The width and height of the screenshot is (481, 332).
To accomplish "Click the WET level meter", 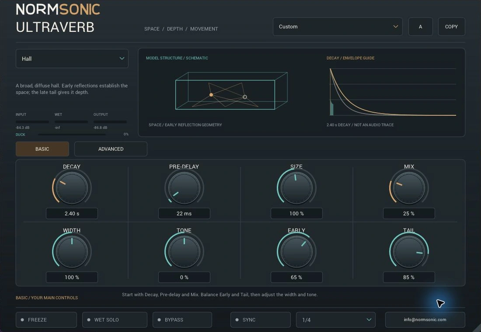I will (x=71, y=122).
